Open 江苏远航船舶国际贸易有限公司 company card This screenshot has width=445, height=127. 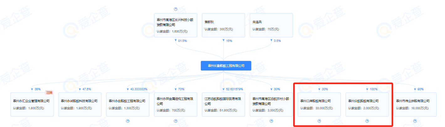pyautogui.click(x=223, y=105)
